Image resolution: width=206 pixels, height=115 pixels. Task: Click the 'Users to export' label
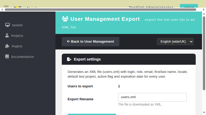tap(80, 86)
